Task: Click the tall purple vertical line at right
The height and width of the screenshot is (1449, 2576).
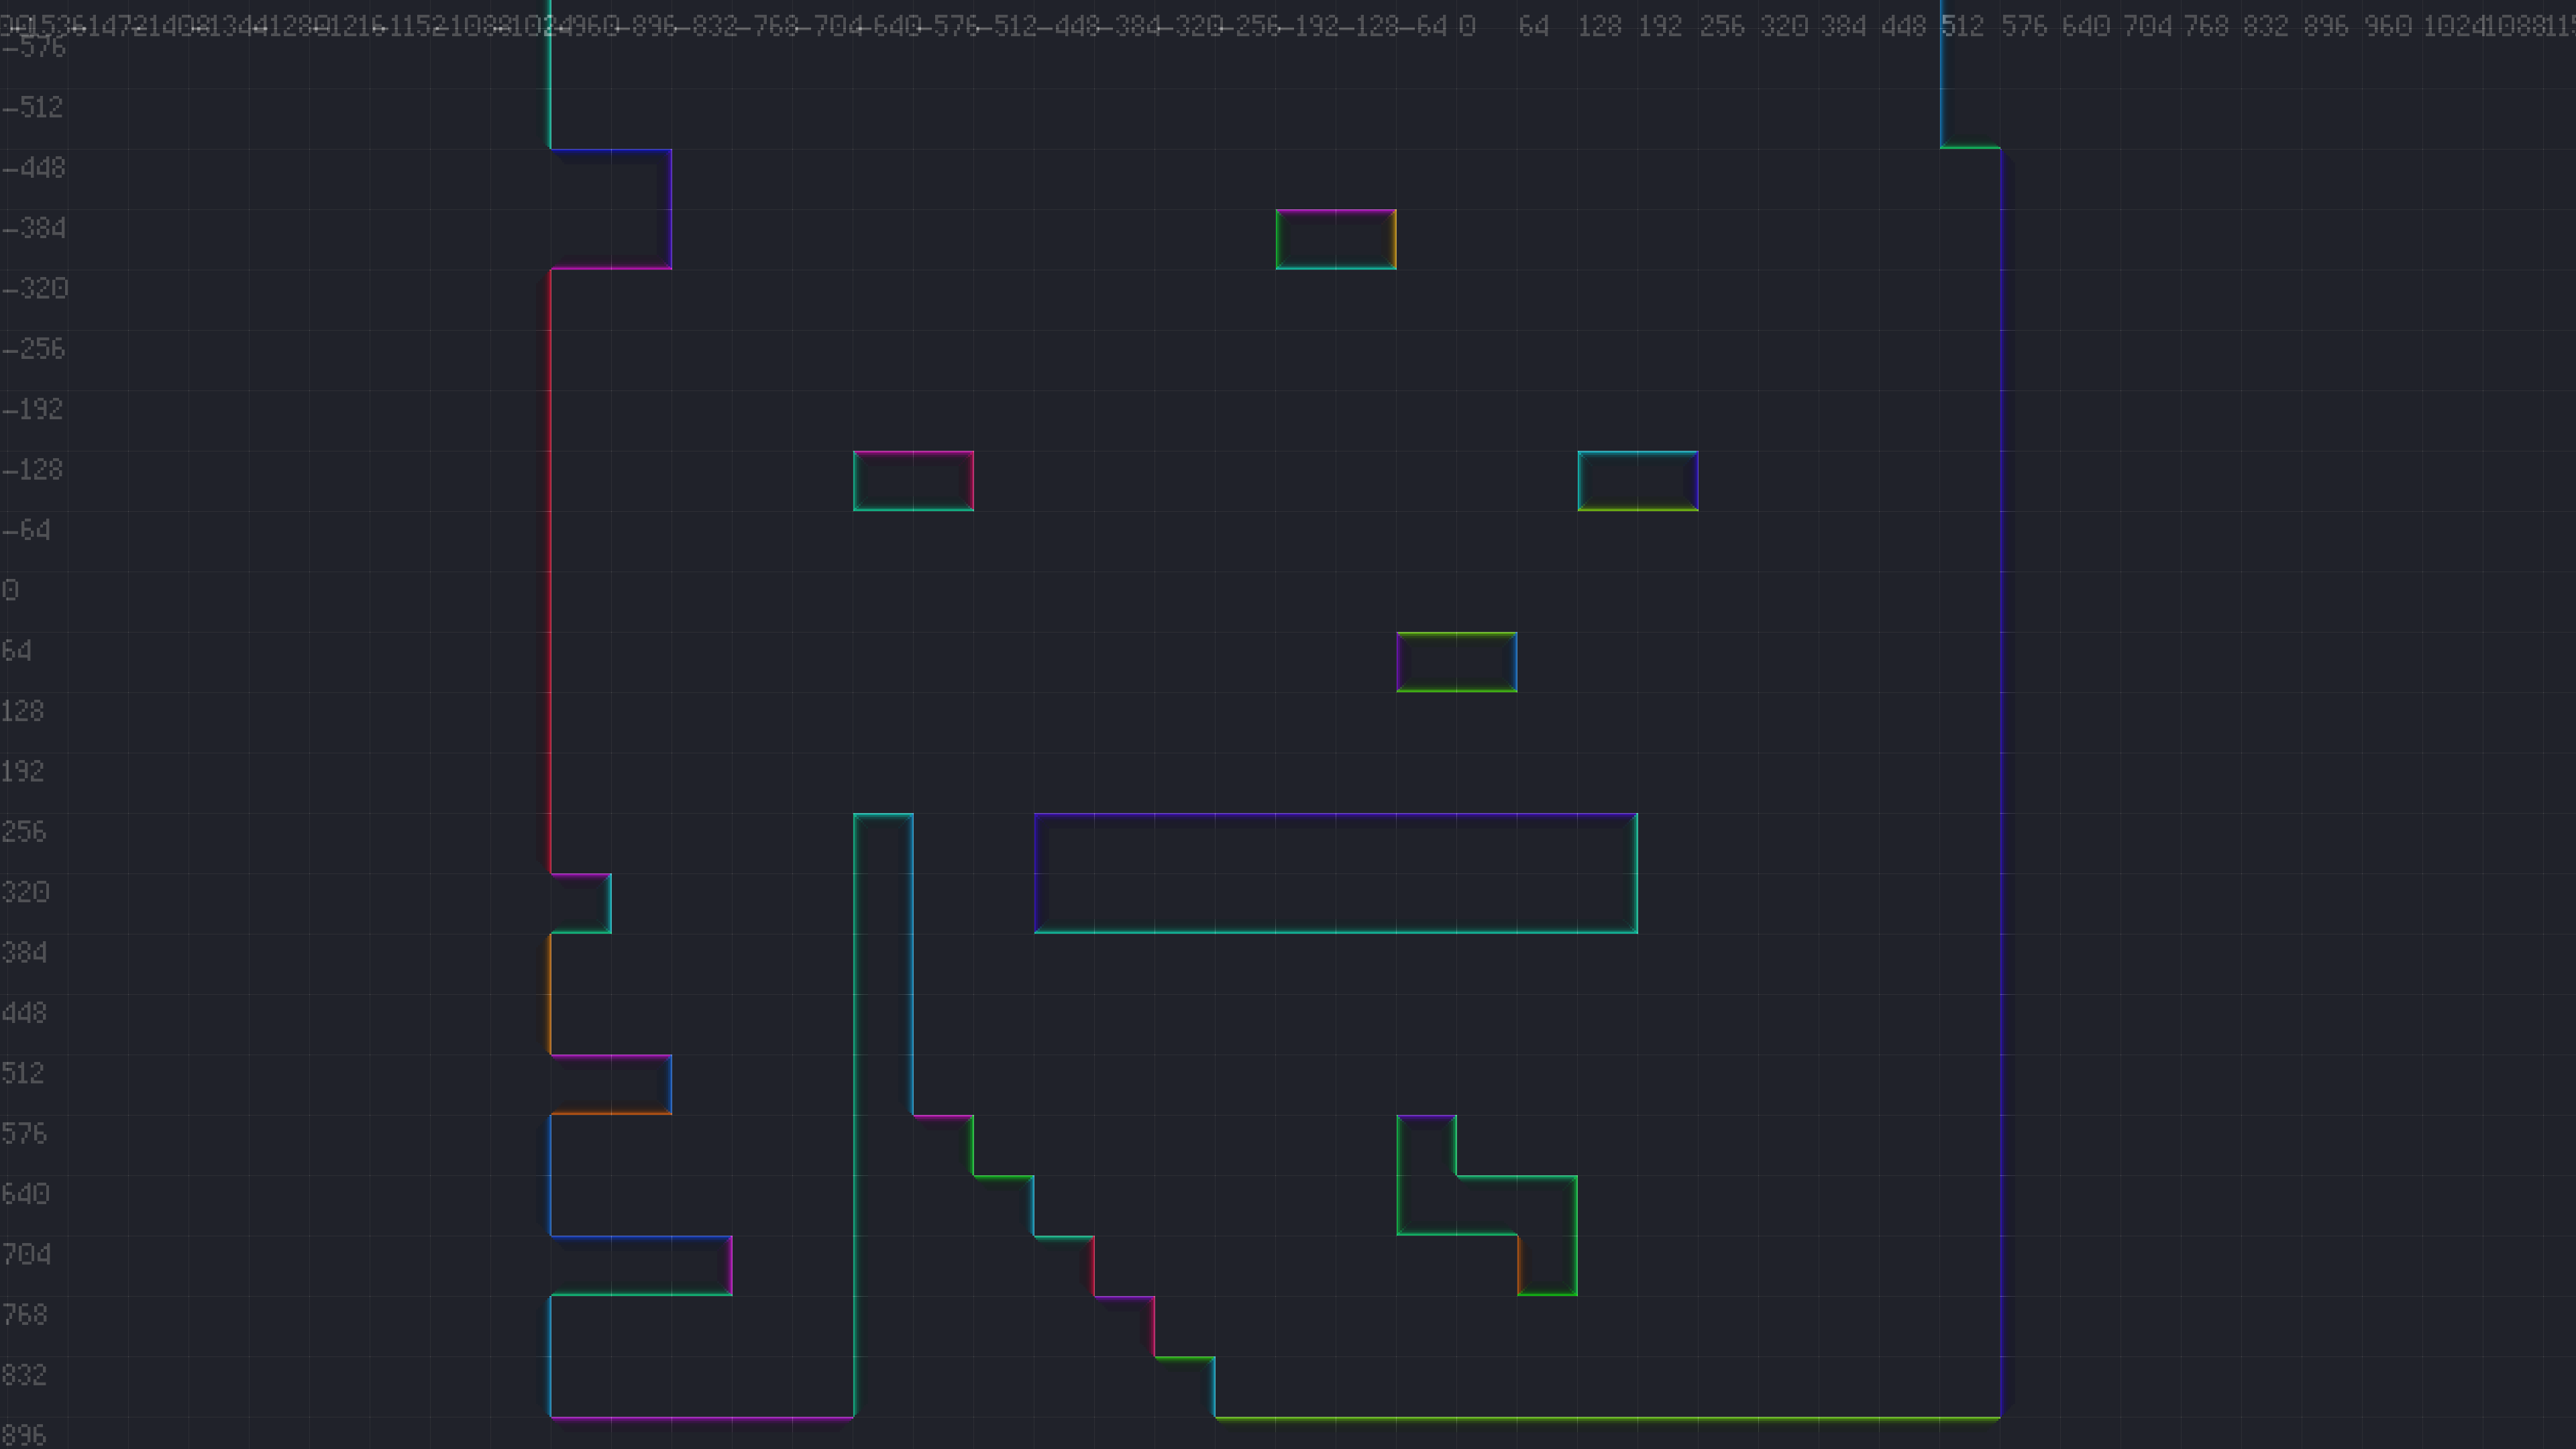Action: [x=2000, y=780]
